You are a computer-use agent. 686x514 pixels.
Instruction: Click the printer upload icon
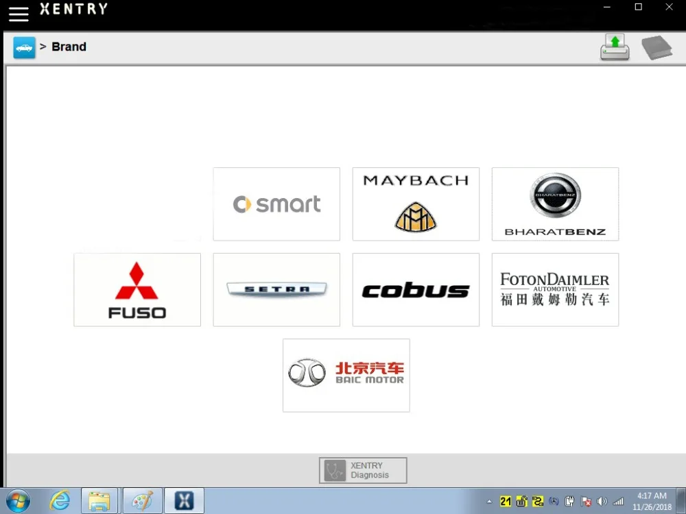(615, 47)
